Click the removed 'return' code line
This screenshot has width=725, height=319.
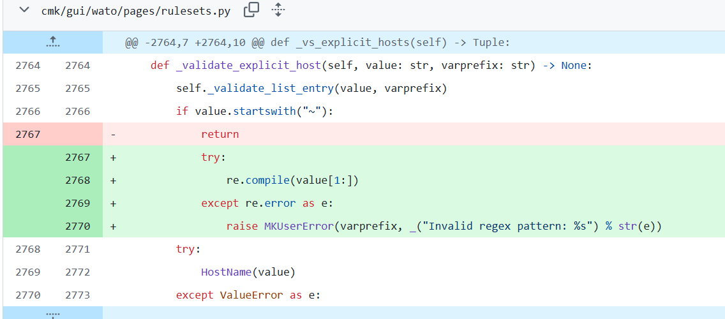point(220,134)
